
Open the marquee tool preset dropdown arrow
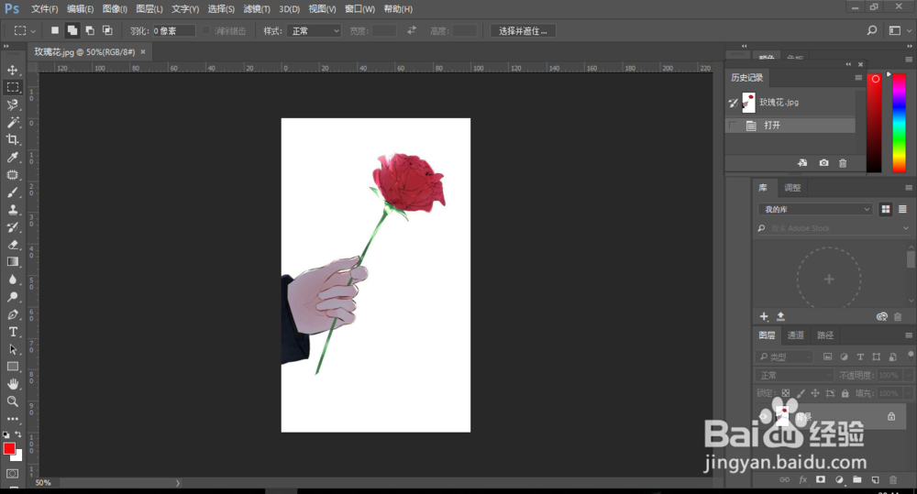(33, 31)
